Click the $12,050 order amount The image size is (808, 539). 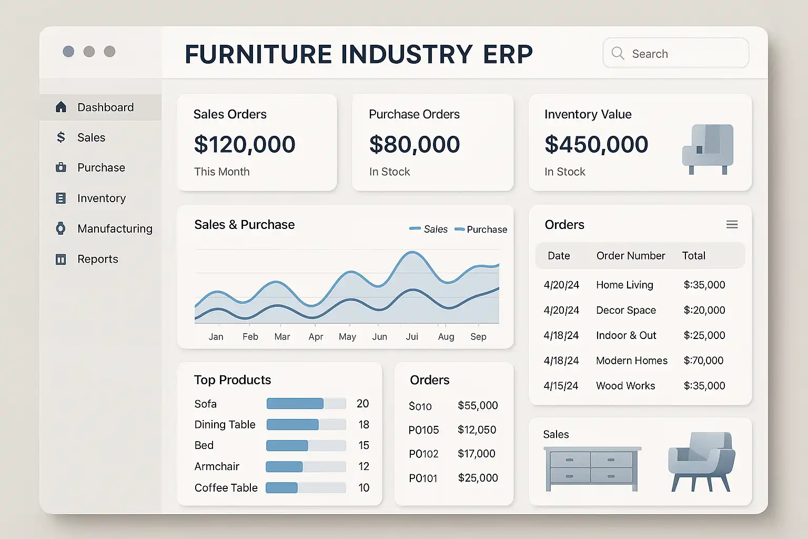(x=477, y=430)
